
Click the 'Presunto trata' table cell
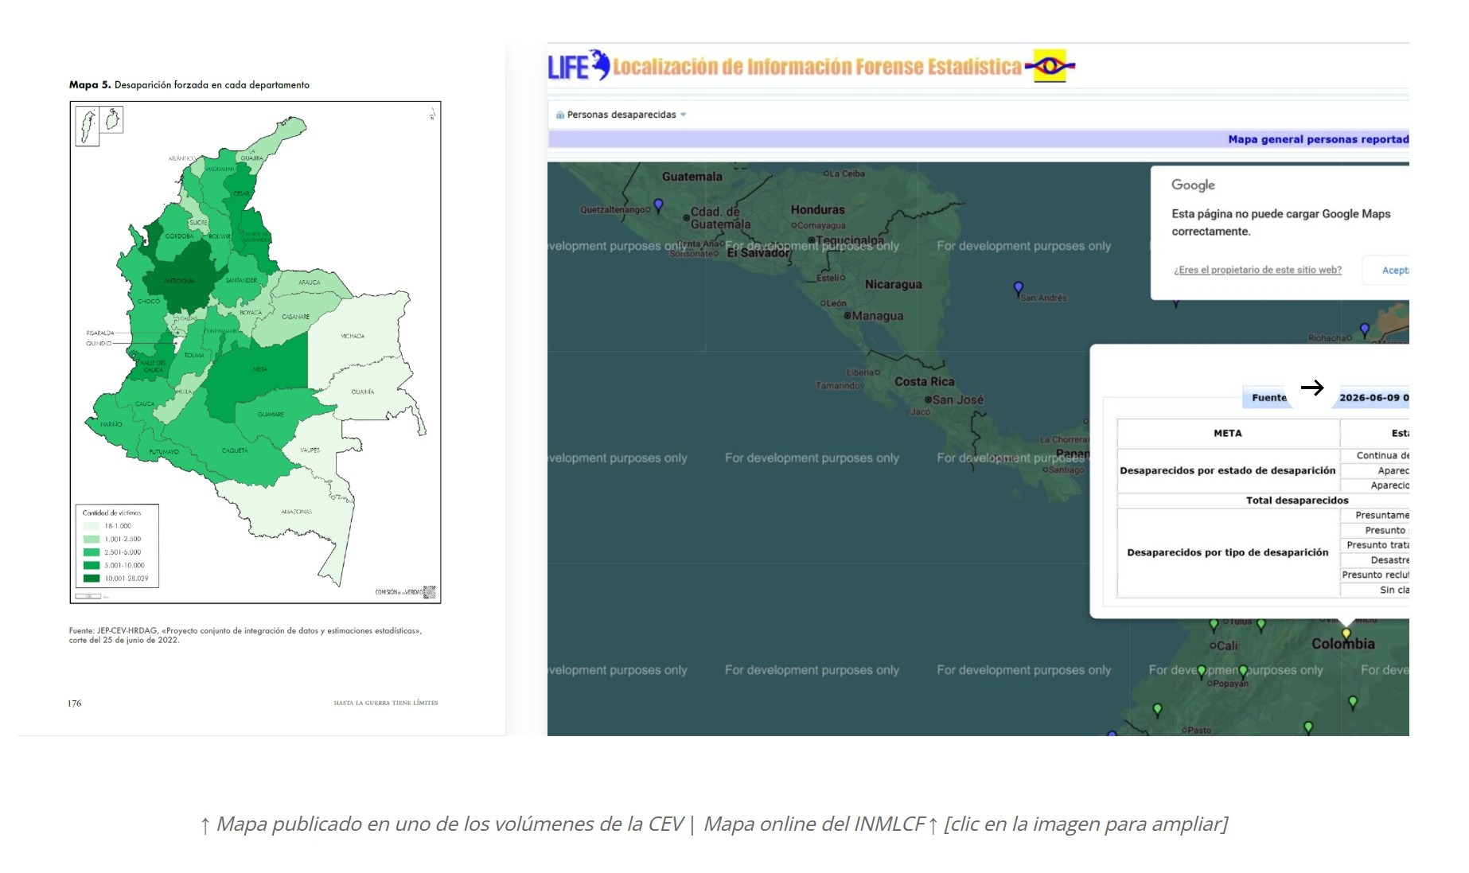pyautogui.click(x=1375, y=545)
